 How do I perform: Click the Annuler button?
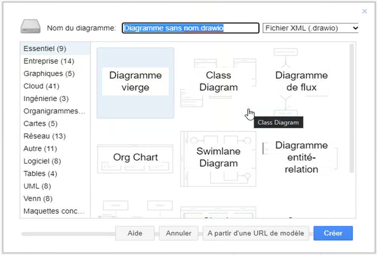click(179, 233)
